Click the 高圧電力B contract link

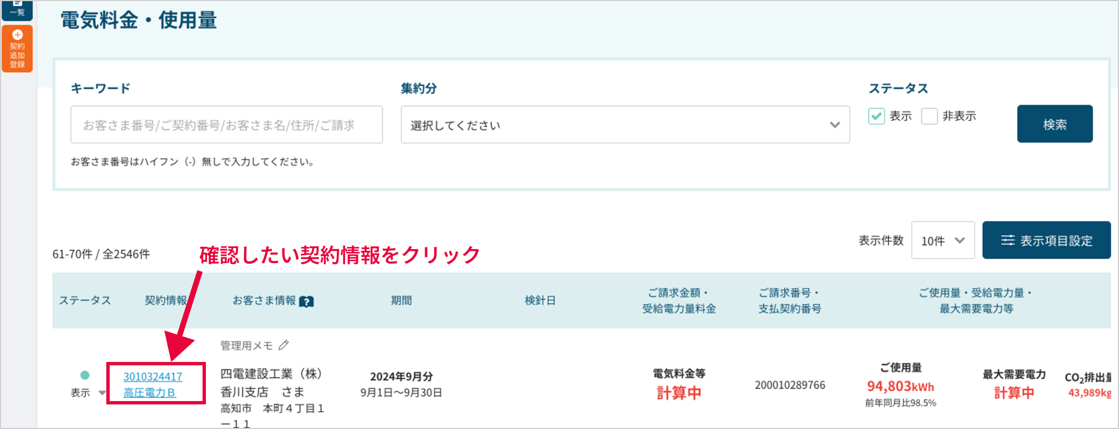click(x=149, y=393)
